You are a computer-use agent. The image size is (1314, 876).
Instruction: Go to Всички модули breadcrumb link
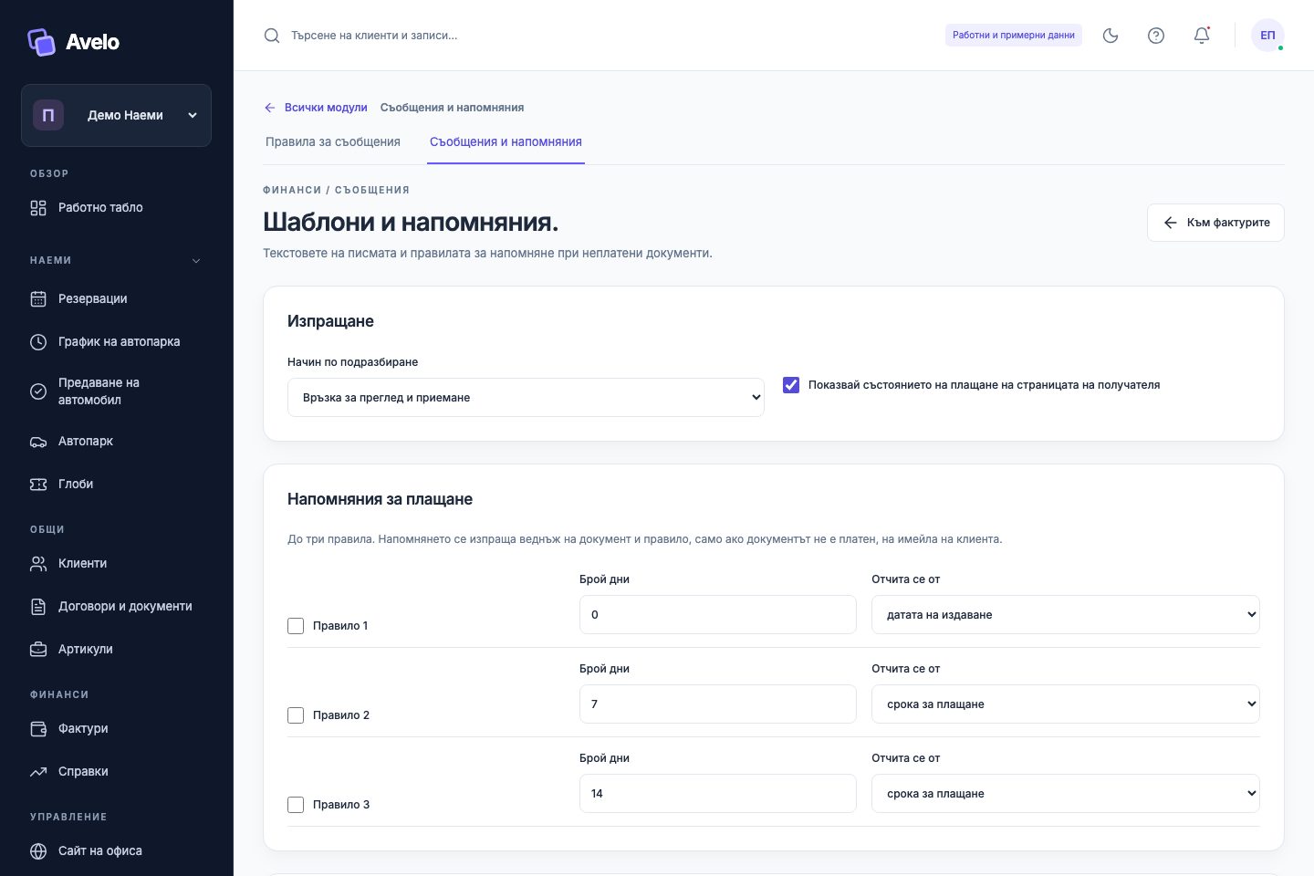326,108
